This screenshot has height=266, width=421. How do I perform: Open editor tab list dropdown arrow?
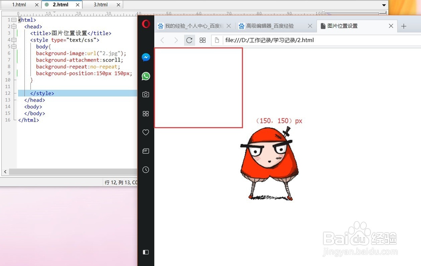point(384,5)
